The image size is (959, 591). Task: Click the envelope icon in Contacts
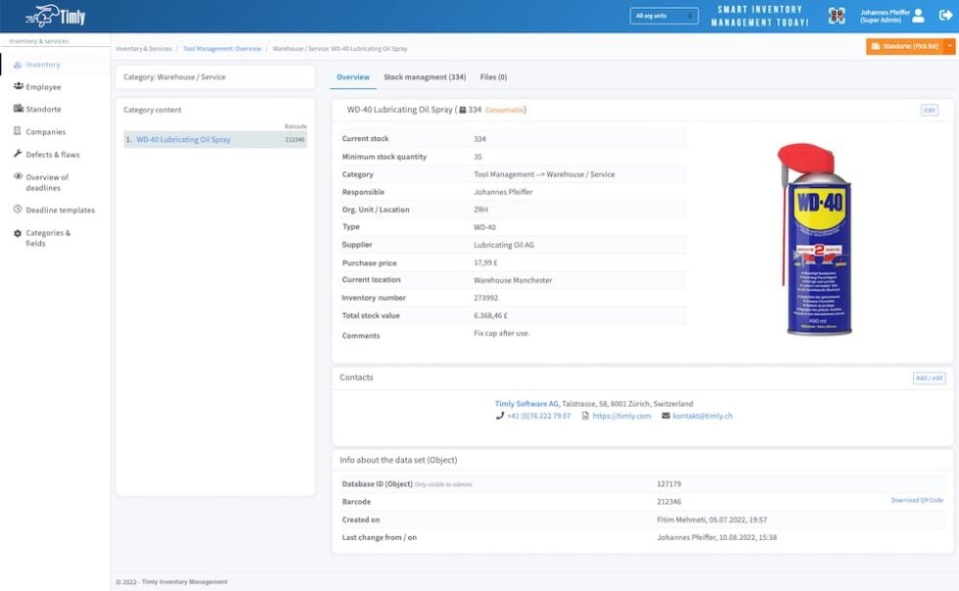pos(665,416)
